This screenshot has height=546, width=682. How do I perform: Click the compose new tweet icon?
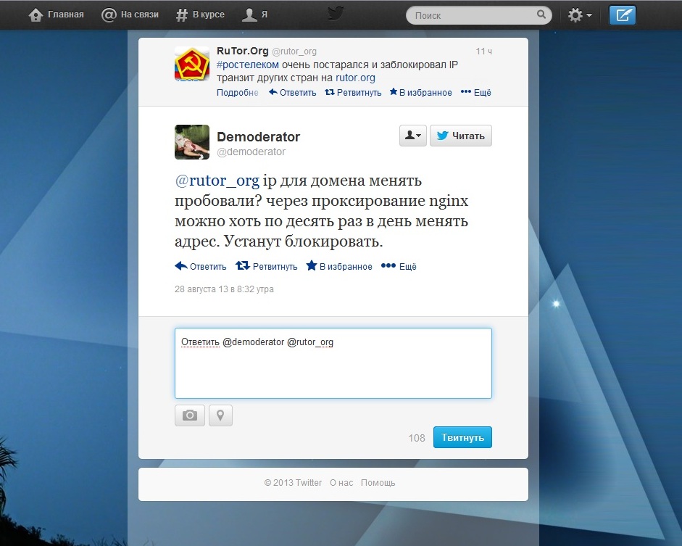click(x=622, y=15)
